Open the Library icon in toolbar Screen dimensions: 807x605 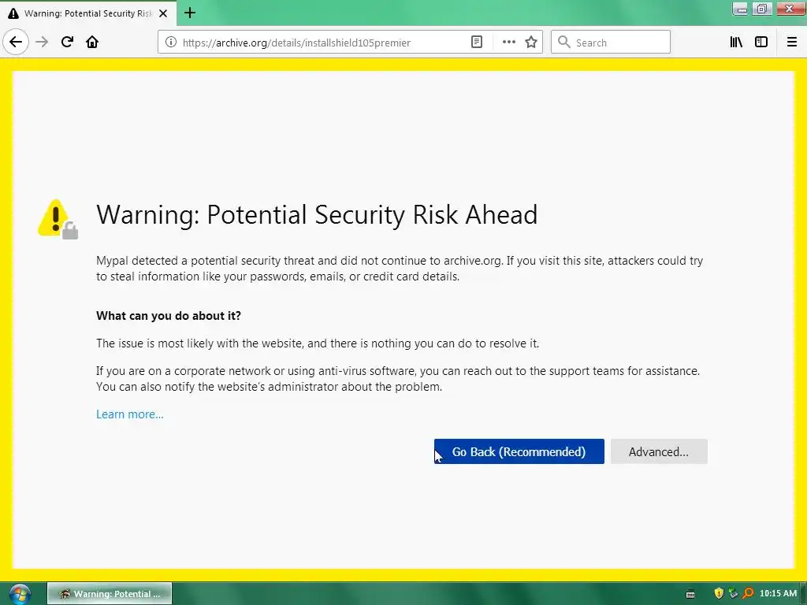(x=736, y=43)
